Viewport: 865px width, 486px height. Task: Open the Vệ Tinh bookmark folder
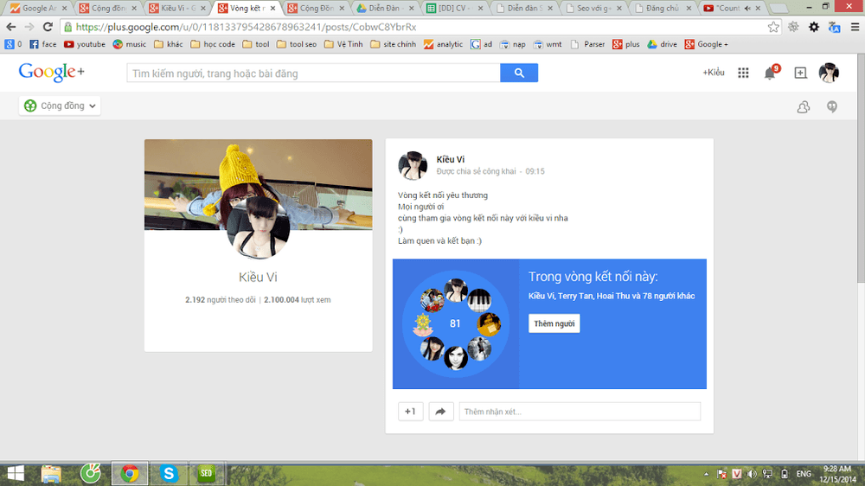[343, 44]
